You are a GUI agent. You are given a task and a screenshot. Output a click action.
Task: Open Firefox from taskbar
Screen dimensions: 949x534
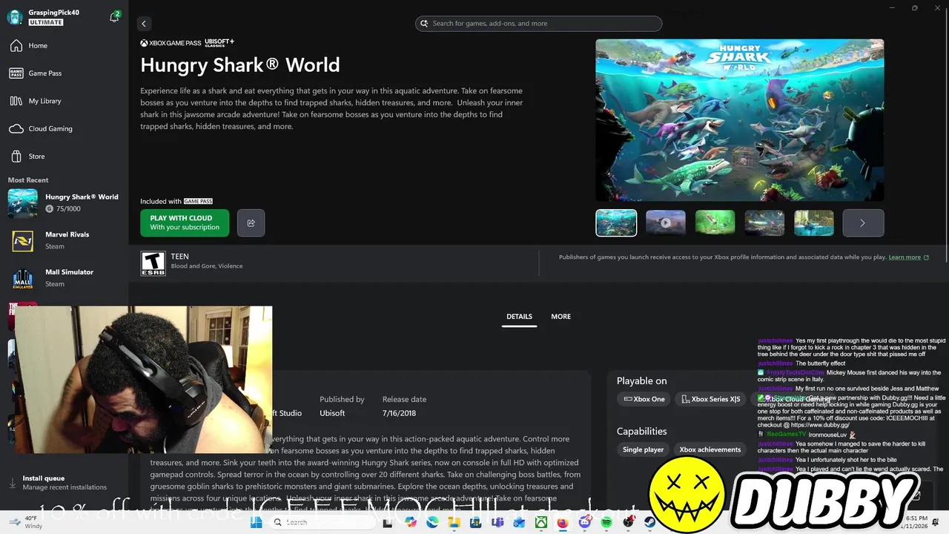[563, 522]
